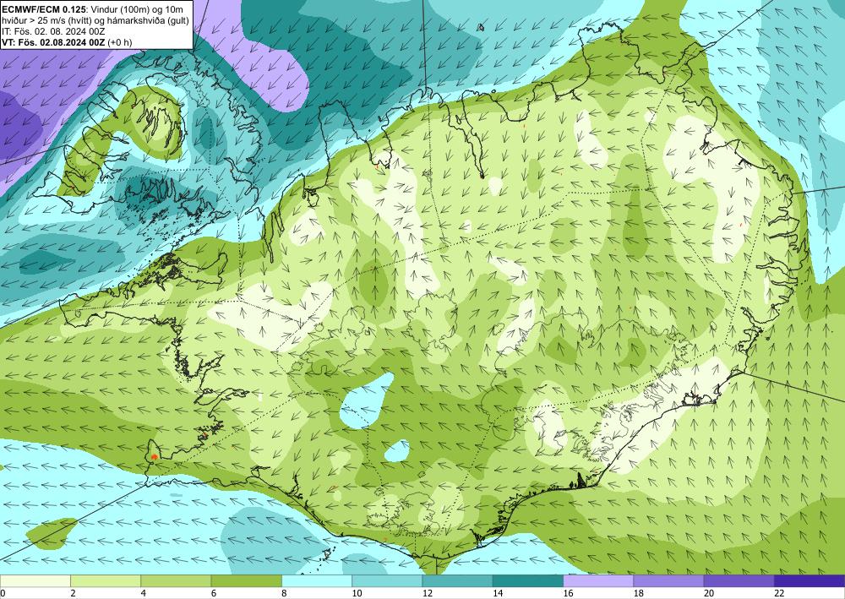Click the "IT: Fös. 02. 08. 2024 00Z" line

pyautogui.click(x=53, y=31)
